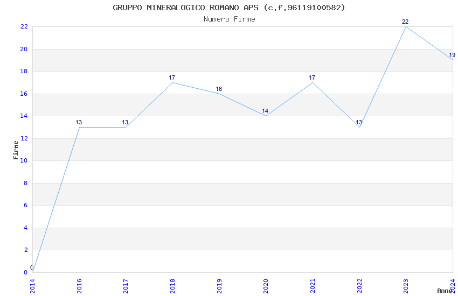This screenshot has width=458, height=296.
Task: Click the data value 0 at 2014
Action: 32,267
